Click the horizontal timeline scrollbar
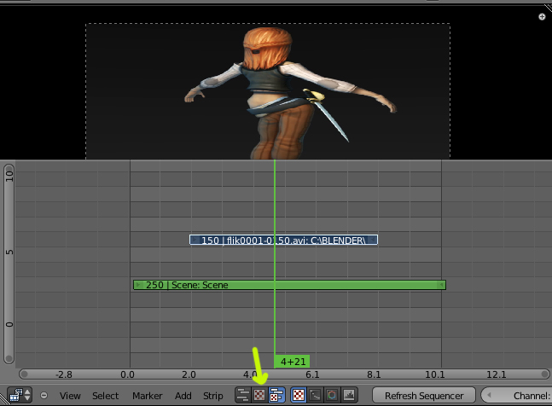The height and width of the screenshot is (406, 552). point(284,374)
